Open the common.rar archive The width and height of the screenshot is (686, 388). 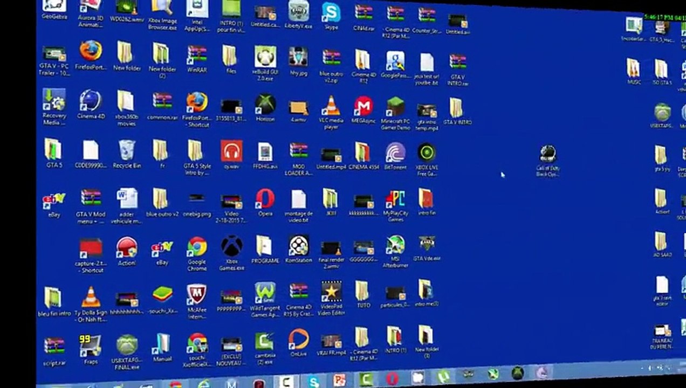162,106
